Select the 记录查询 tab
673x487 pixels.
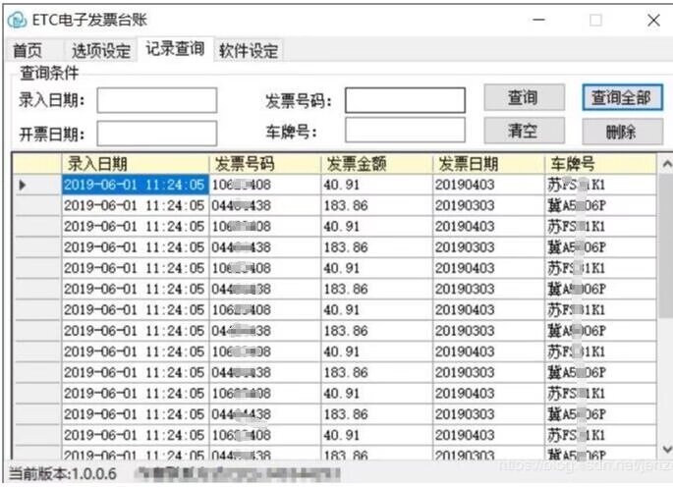click(x=175, y=49)
